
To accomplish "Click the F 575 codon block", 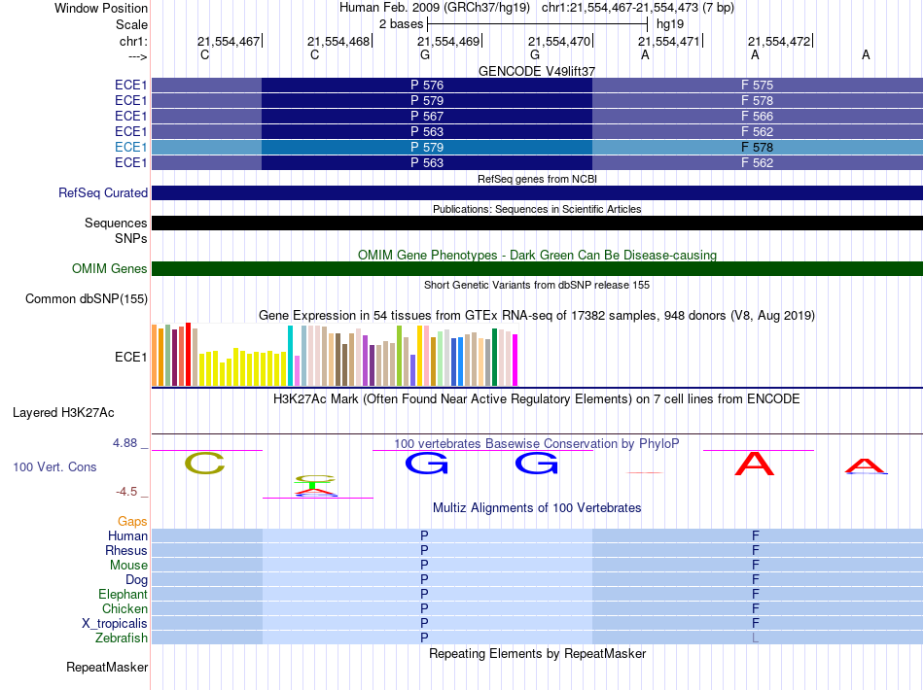I will coord(758,86).
